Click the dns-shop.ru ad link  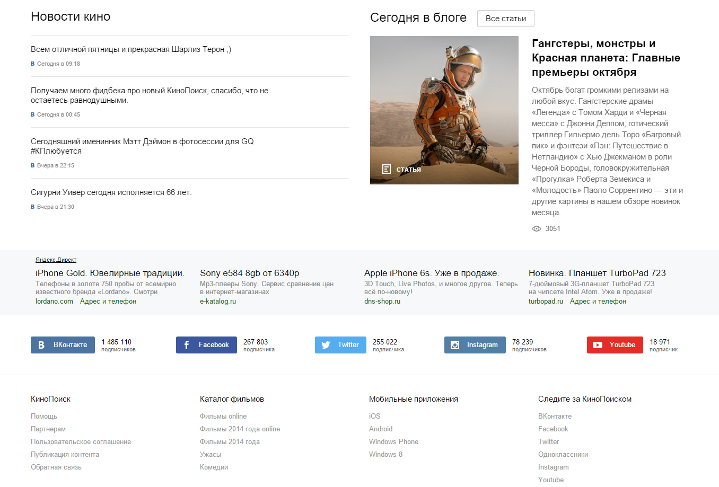pyautogui.click(x=382, y=302)
